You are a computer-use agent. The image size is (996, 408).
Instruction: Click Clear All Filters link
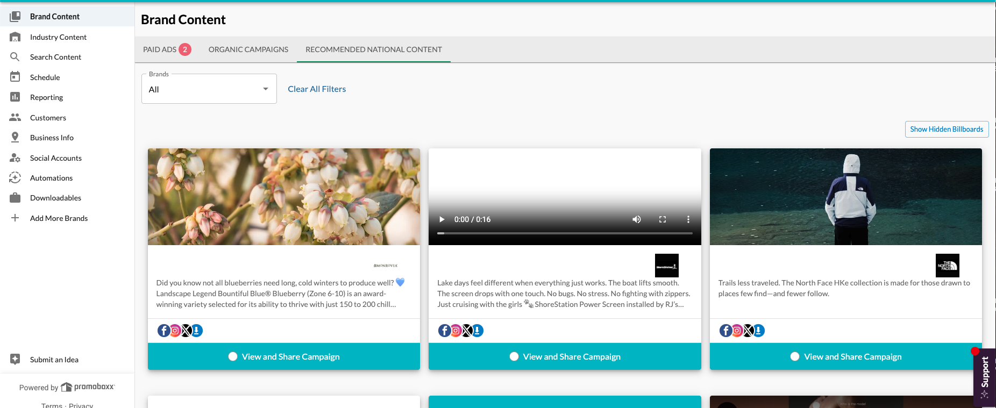(317, 89)
